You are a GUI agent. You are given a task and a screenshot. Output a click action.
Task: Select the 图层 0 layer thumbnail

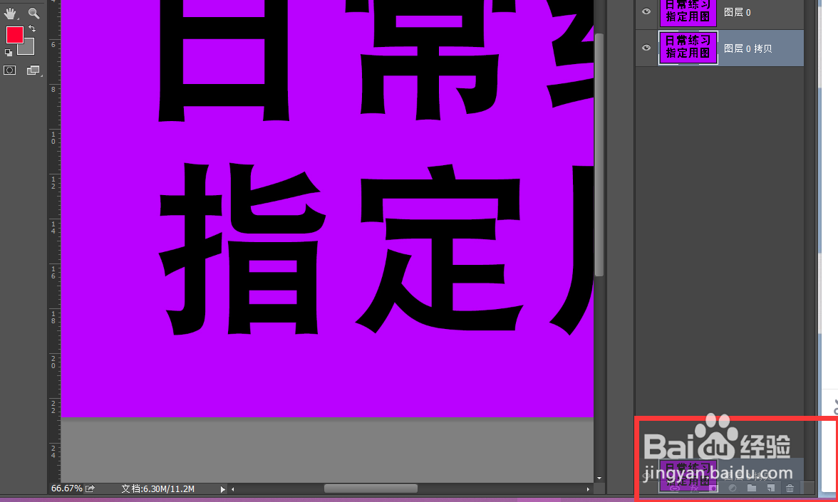click(x=688, y=12)
